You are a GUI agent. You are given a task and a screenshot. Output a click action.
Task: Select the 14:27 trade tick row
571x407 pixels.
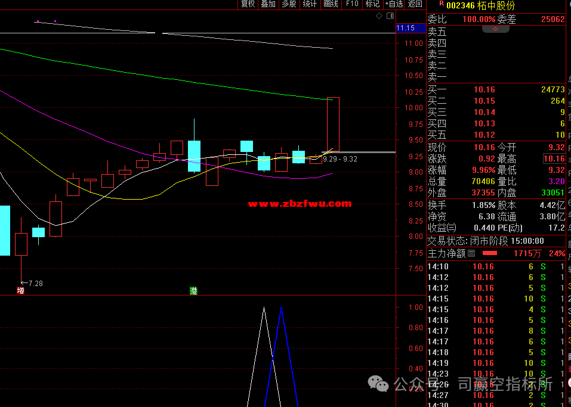496,395
